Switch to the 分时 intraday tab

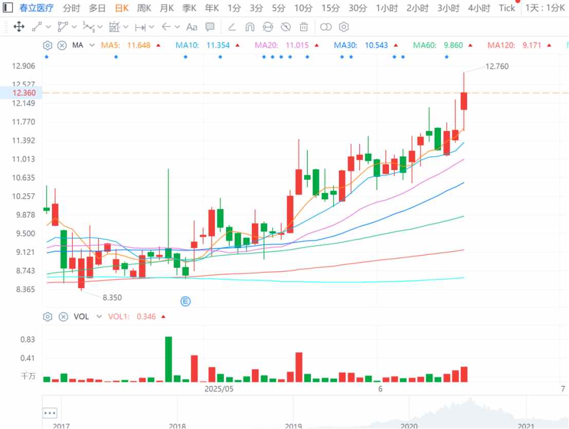tap(71, 8)
